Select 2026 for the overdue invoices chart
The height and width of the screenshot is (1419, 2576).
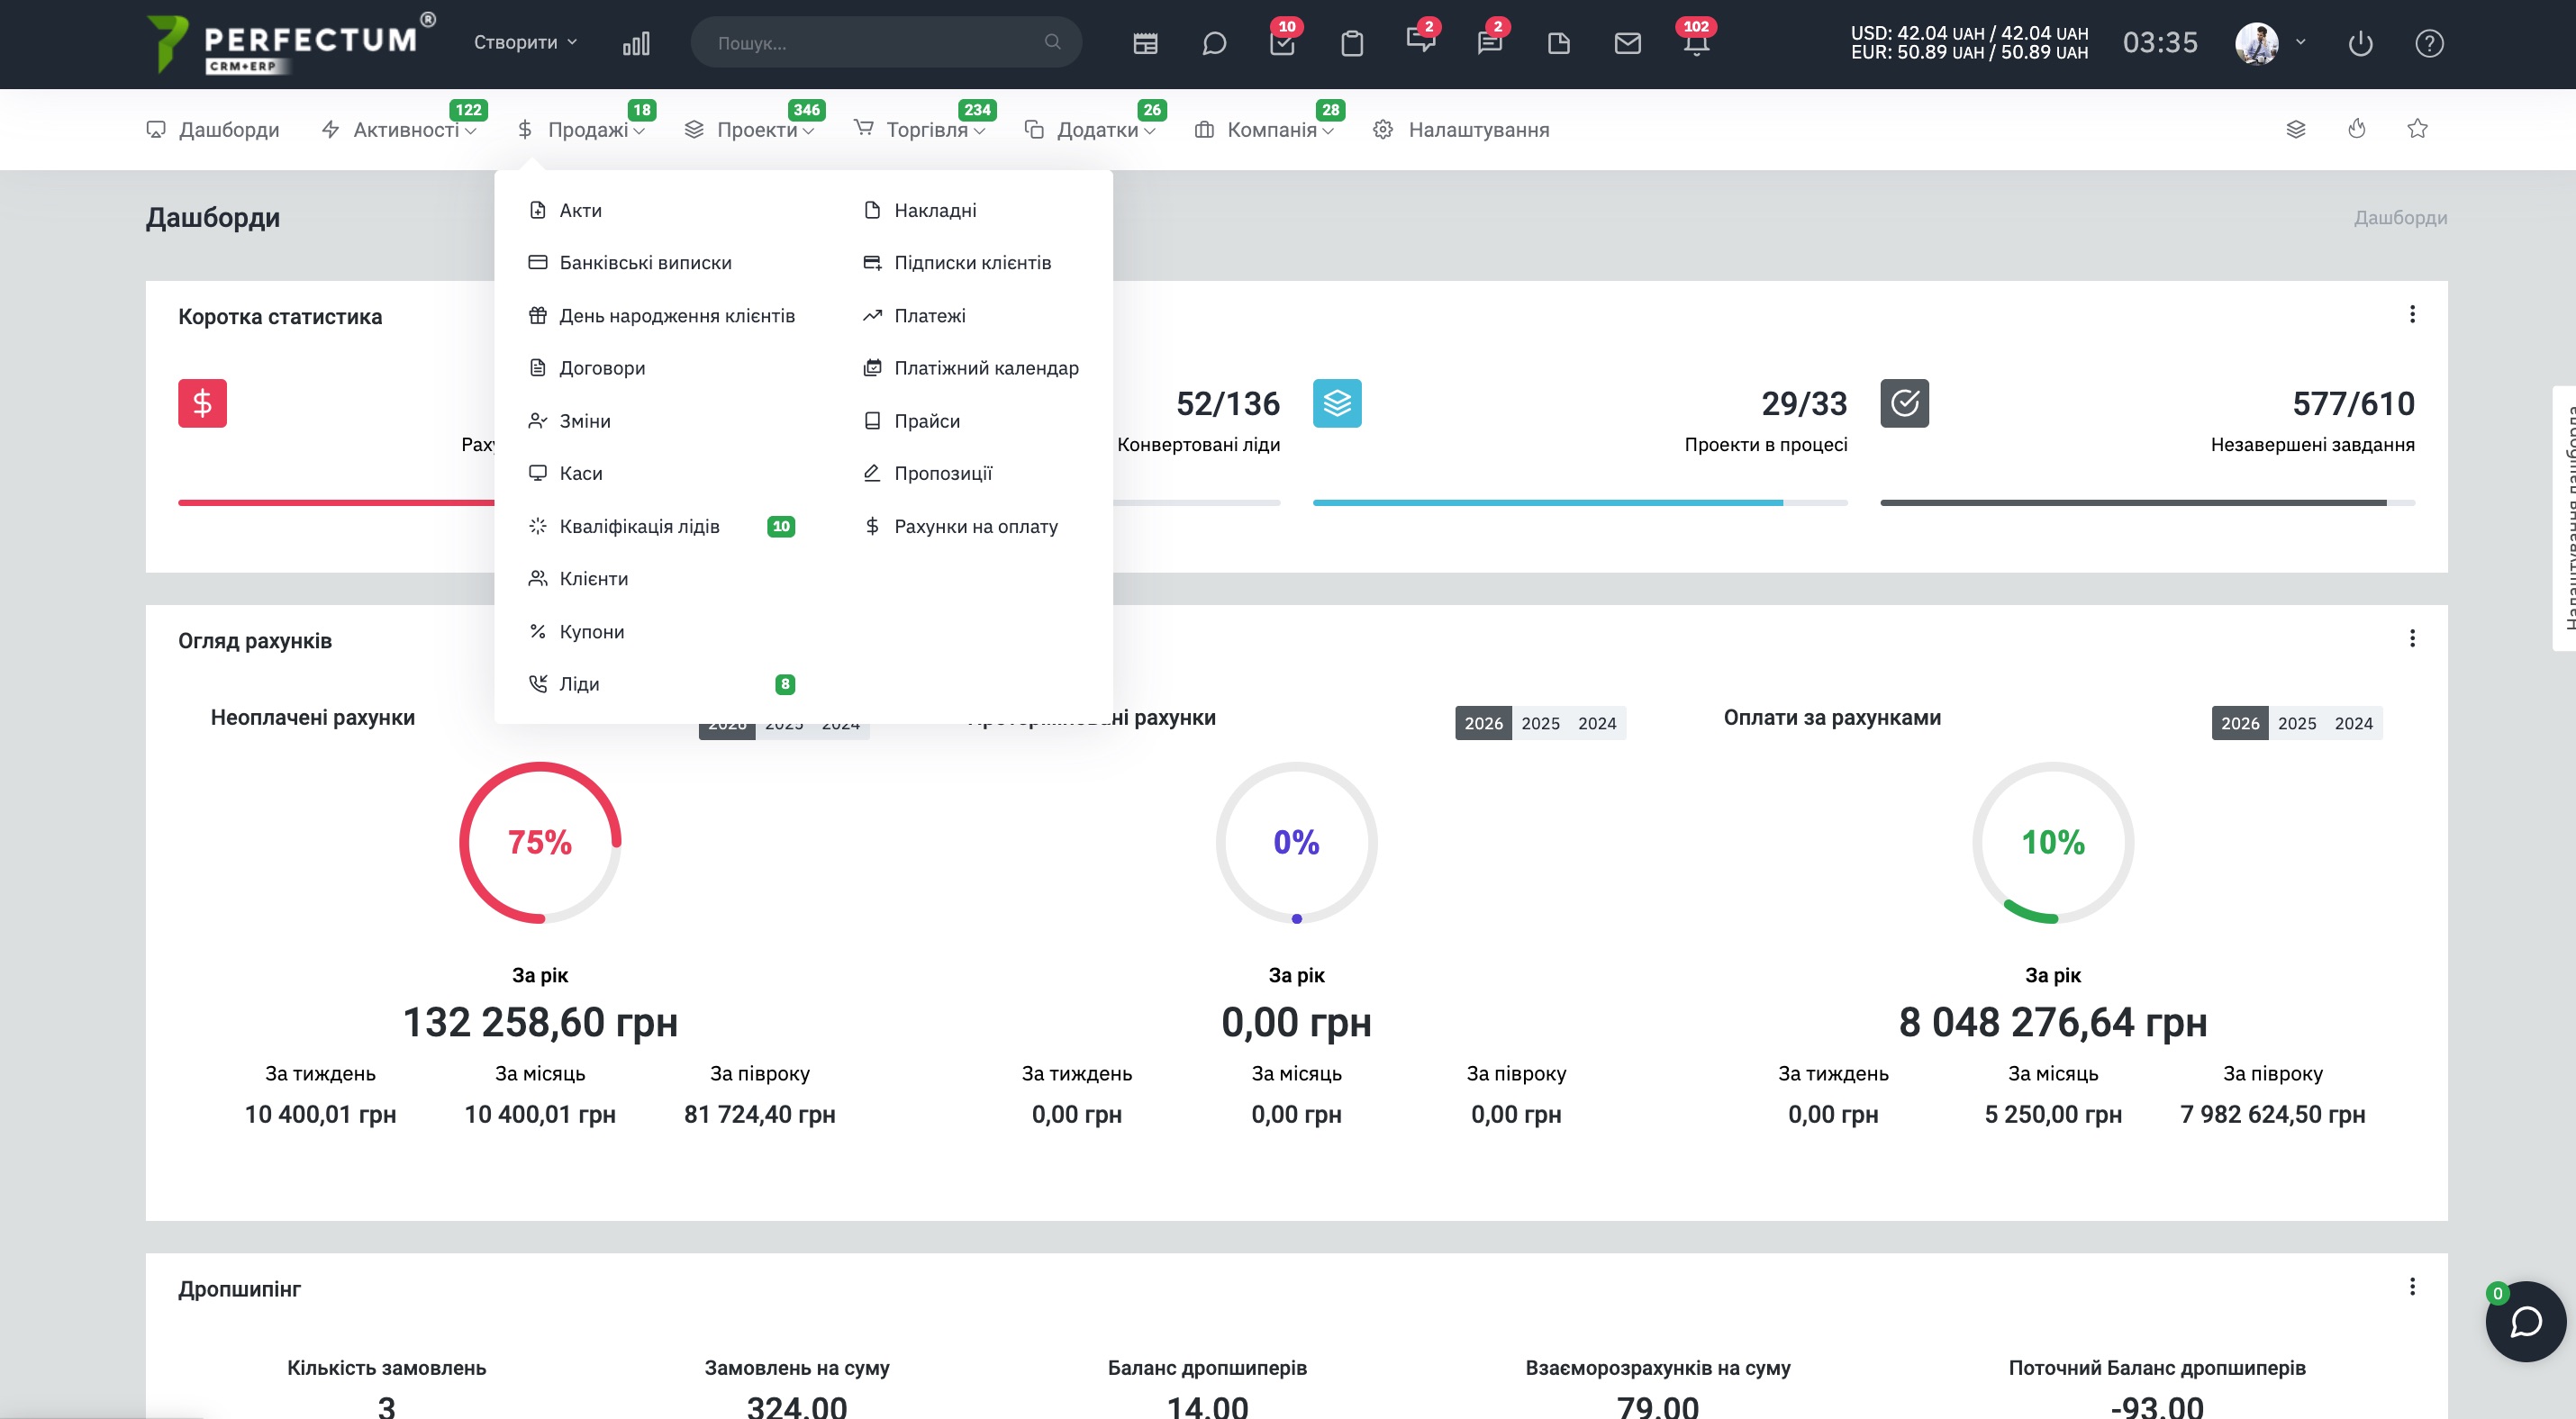point(1483,724)
